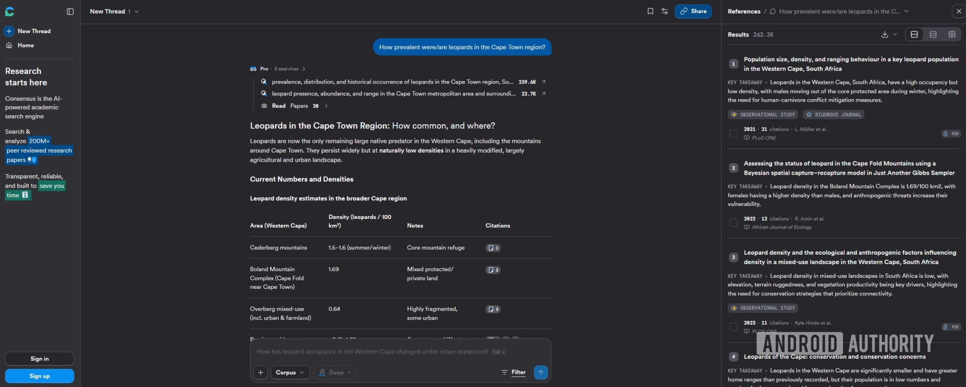Viewport: 966px width, 387px height.
Task: Open the Corpus dropdown
Action: [x=290, y=372]
